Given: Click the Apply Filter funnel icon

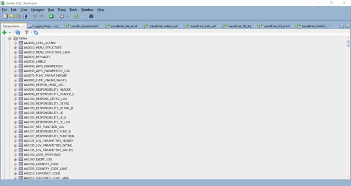Looking at the screenshot, I should tap(27, 32).
